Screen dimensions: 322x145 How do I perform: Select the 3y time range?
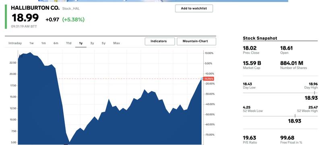92,43
